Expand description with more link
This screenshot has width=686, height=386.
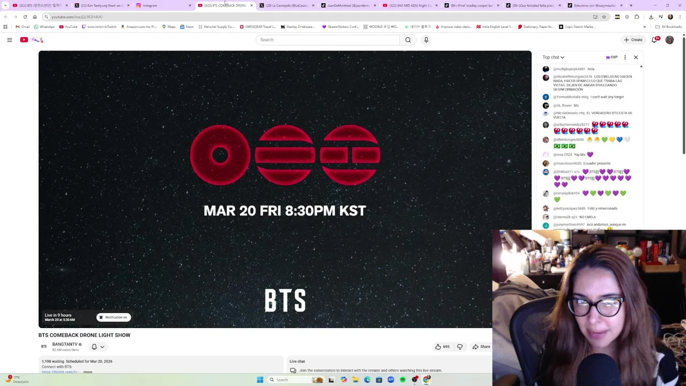[87, 372]
